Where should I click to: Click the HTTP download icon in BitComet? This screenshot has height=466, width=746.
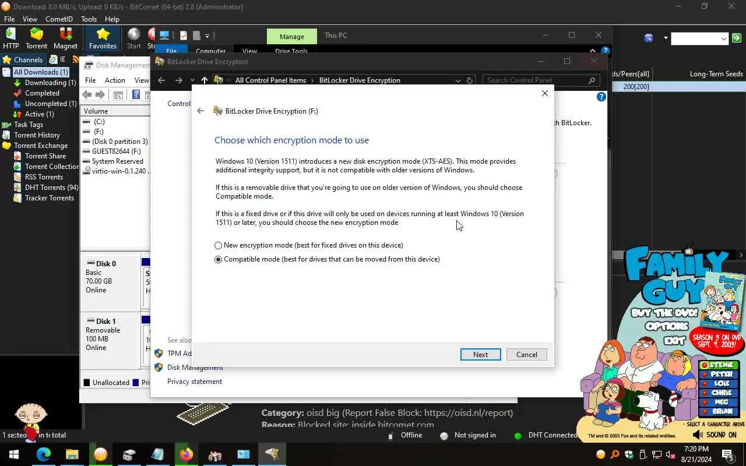(x=10, y=38)
